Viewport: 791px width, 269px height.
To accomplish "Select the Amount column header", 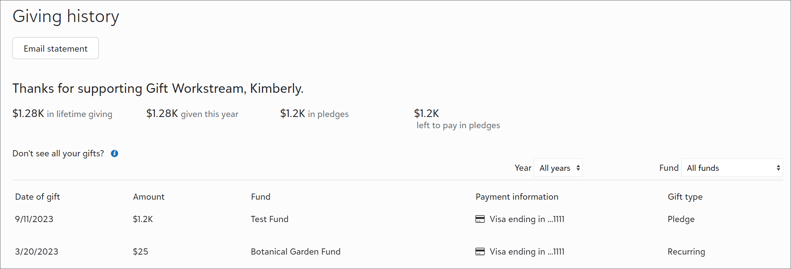I will point(149,197).
